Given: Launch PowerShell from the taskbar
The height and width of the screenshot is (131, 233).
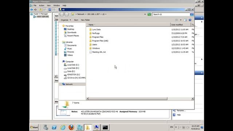Looking at the screenshot, I should pos(54,127).
